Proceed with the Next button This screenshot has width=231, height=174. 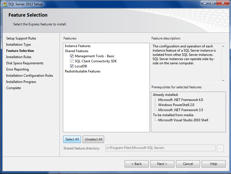pyautogui.click(x=162, y=164)
